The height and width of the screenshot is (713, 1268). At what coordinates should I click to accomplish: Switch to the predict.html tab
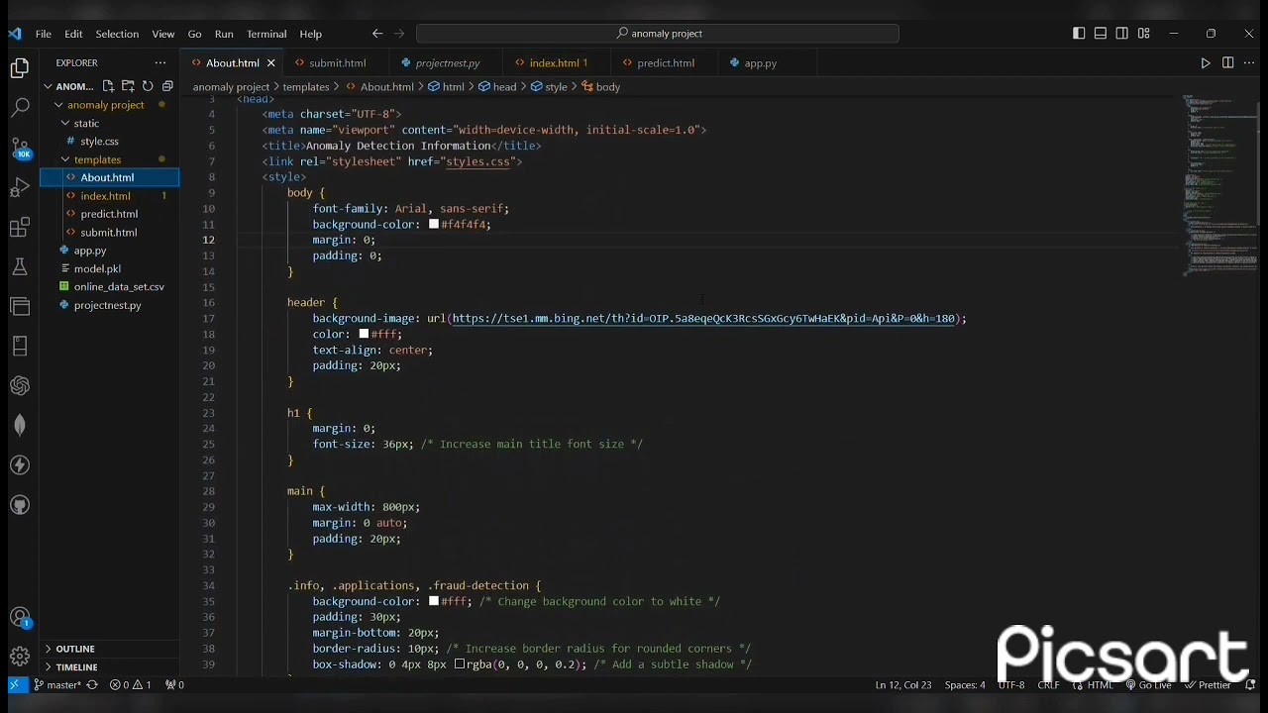click(665, 62)
